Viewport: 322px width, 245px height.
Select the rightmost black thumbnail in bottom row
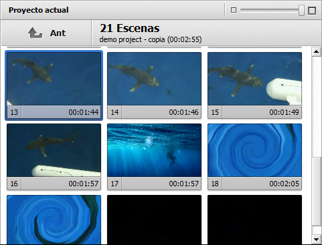[x=254, y=220]
